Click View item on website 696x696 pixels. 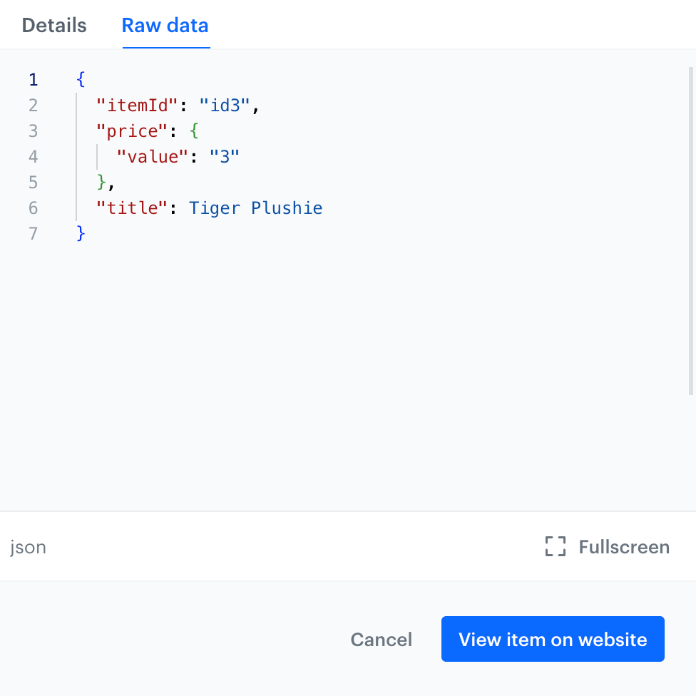pyautogui.click(x=552, y=639)
